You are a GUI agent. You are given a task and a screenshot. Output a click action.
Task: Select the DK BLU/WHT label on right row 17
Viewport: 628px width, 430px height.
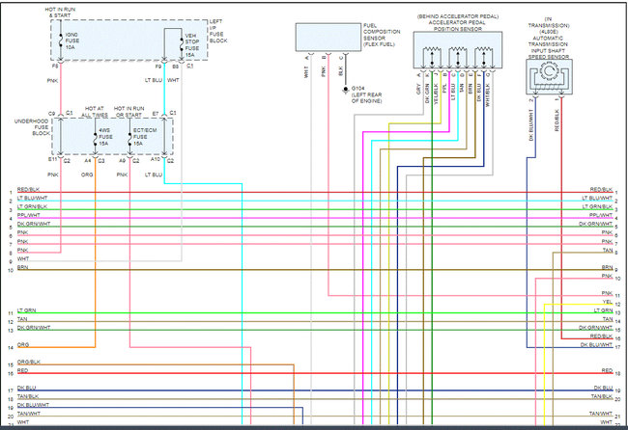pyautogui.click(x=597, y=344)
